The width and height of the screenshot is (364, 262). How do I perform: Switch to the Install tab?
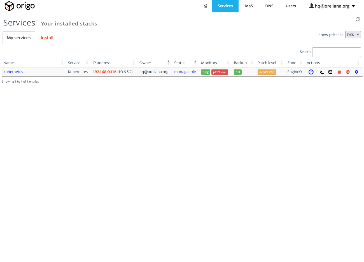(x=47, y=38)
